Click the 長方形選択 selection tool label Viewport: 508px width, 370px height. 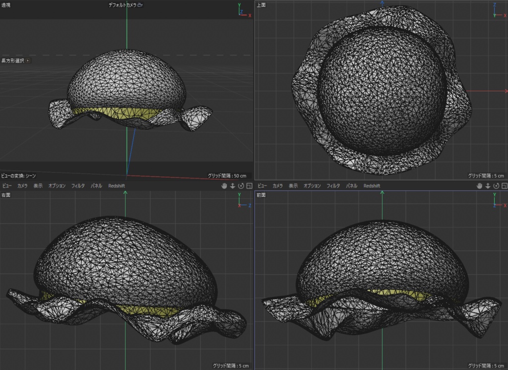tap(13, 60)
